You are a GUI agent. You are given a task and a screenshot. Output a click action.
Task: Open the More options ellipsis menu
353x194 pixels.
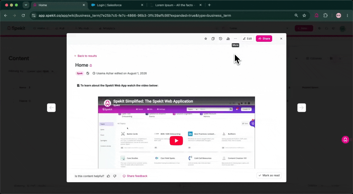click(235, 39)
